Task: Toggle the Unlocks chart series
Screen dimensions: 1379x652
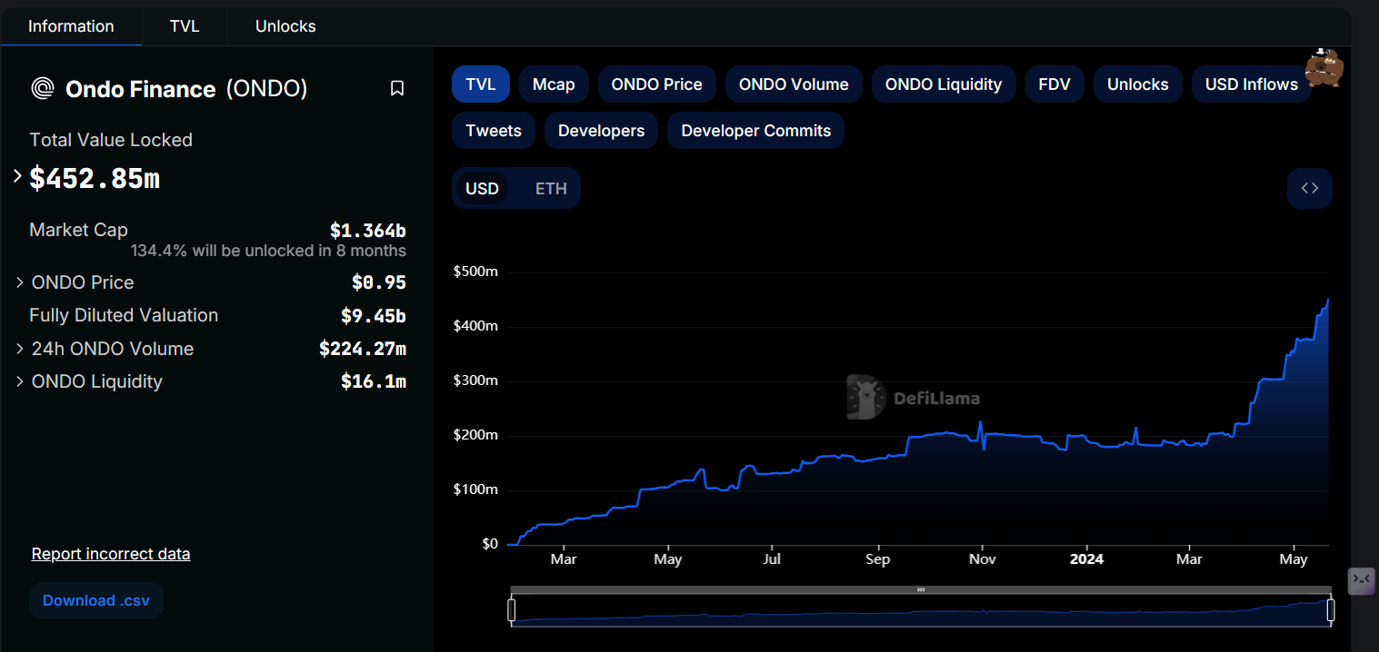Action: point(1138,84)
